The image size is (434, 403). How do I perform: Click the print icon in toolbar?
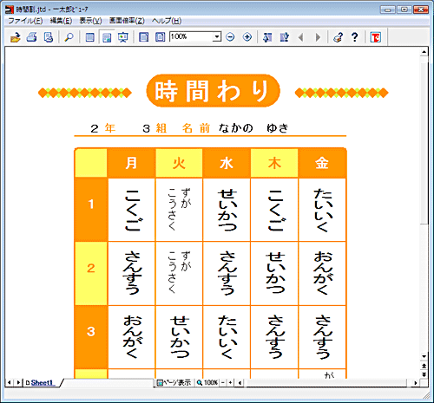(x=32, y=37)
